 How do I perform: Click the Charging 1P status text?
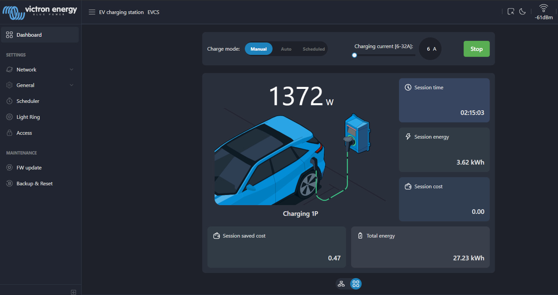tap(301, 214)
